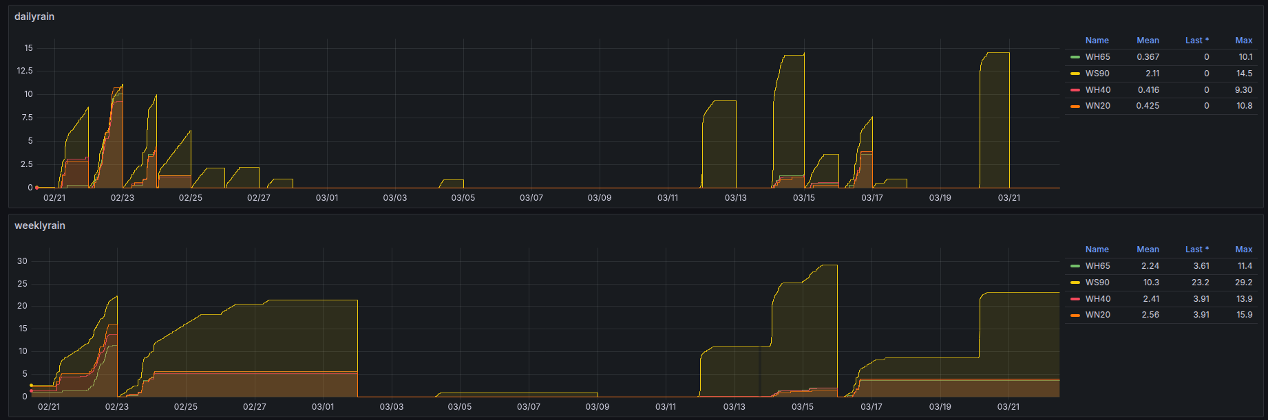Click the WH40 red swatch in weeklyrain legend

[x=1075, y=299]
